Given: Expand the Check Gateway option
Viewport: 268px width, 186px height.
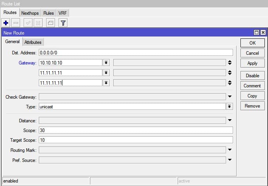Looking at the screenshot, I should tap(230, 97).
